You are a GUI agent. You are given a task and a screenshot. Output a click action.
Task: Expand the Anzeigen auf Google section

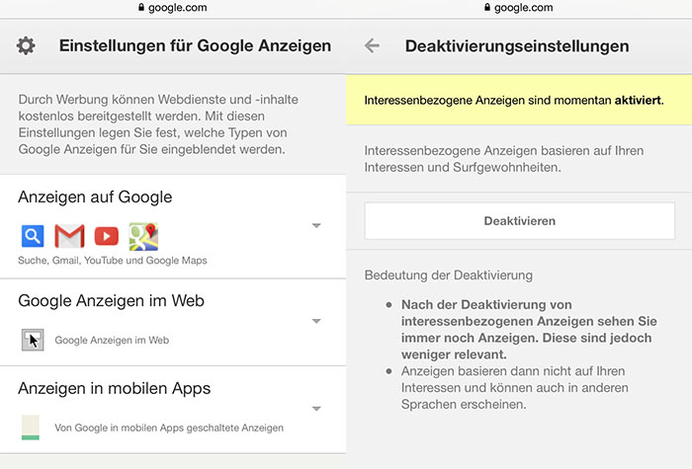(316, 226)
